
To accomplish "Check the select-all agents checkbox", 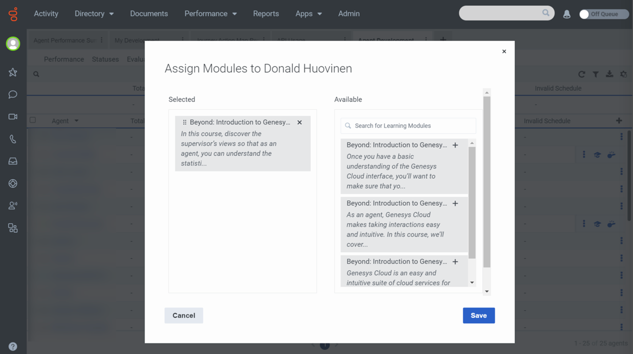I will pyautogui.click(x=33, y=120).
